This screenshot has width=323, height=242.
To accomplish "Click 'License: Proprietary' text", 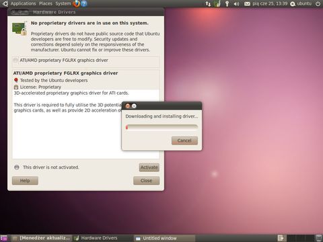I will (40, 87).
